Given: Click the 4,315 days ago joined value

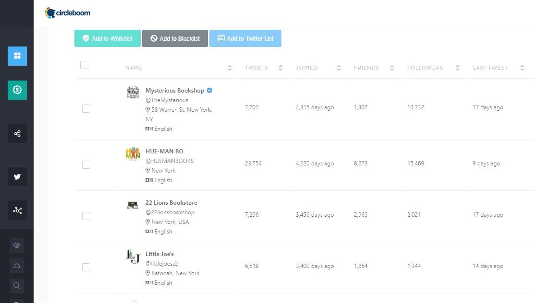Looking at the screenshot, I should [x=315, y=107].
